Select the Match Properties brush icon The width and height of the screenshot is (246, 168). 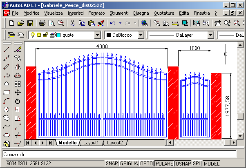click(x=101, y=23)
